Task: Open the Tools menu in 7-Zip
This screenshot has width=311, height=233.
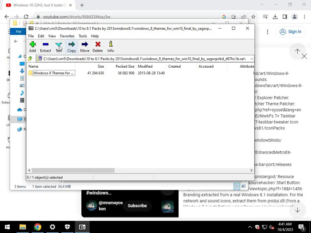Action: (83, 36)
